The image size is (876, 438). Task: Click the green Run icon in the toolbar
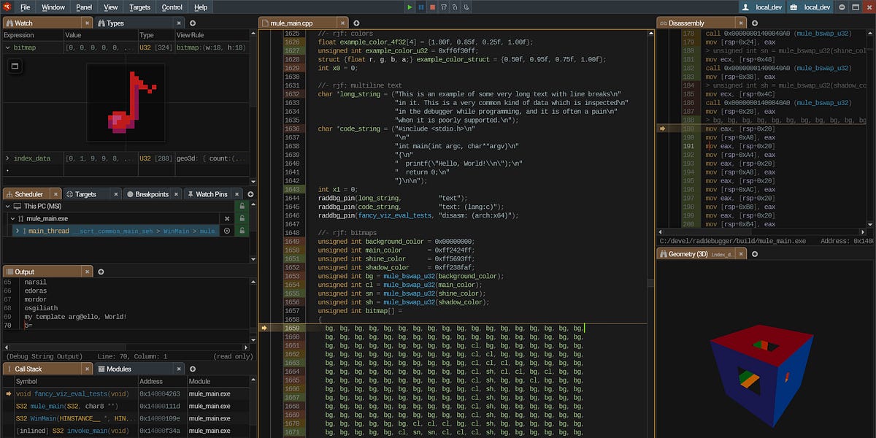click(410, 7)
